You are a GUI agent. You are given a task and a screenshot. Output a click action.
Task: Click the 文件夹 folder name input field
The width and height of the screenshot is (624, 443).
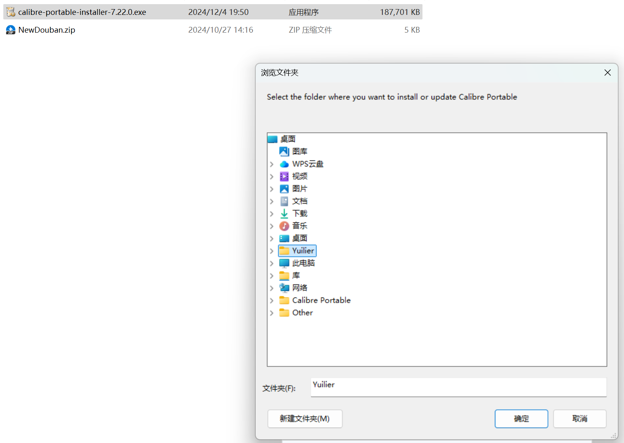(x=458, y=387)
